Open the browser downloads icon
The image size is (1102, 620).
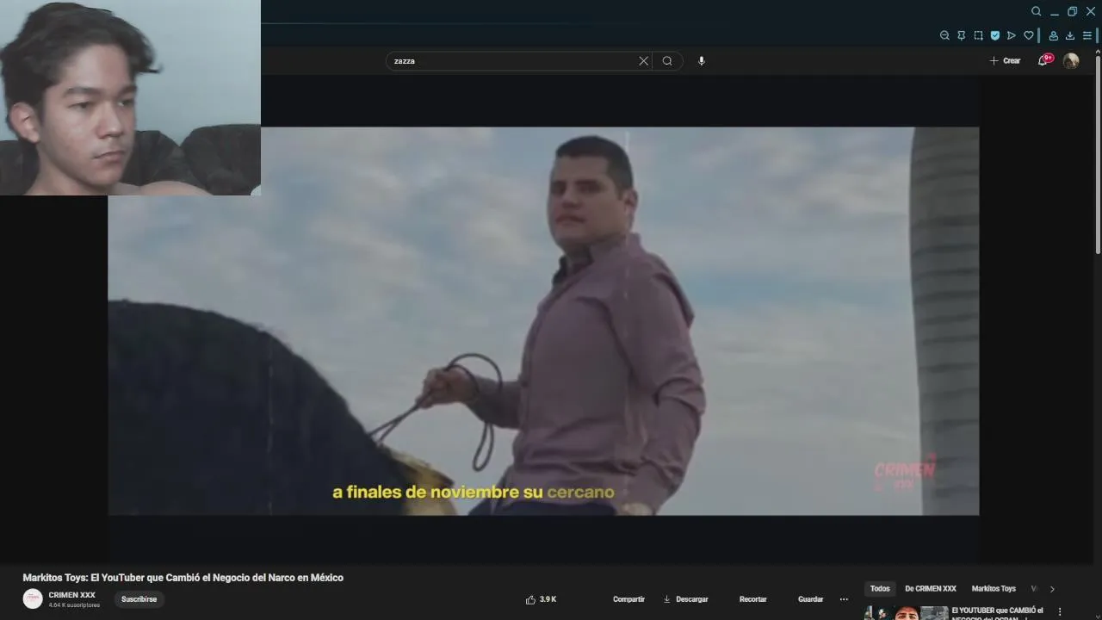(1070, 35)
